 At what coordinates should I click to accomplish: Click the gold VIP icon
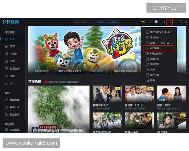tap(143, 22)
